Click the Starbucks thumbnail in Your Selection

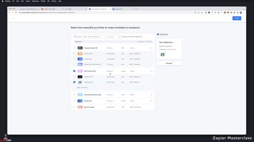162,54
